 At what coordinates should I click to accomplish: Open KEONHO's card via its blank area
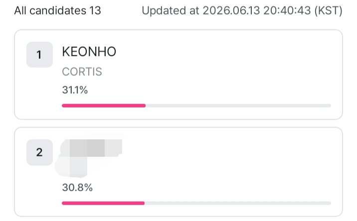click(x=228, y=68)
